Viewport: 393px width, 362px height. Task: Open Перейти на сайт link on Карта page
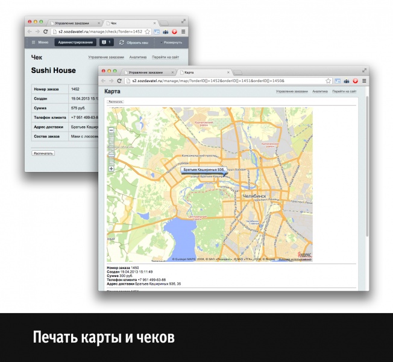tap(344, 91)
